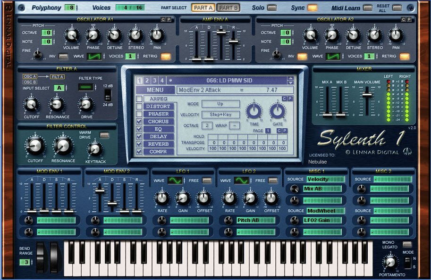Click Filter A Cutoff knob
The height and width of the screenshot is (280, 431).
tap(31, 104)
